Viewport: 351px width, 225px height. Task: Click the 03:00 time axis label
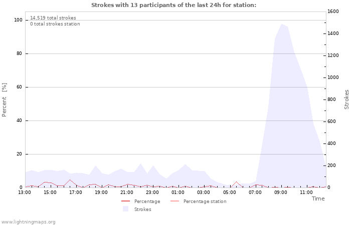coord(204,192)
